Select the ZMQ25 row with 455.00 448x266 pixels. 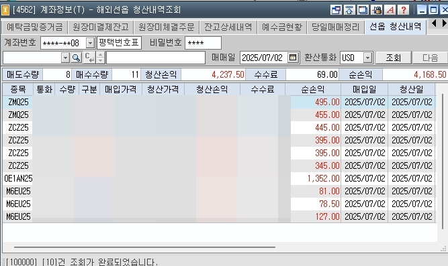[x=219, y=115]
